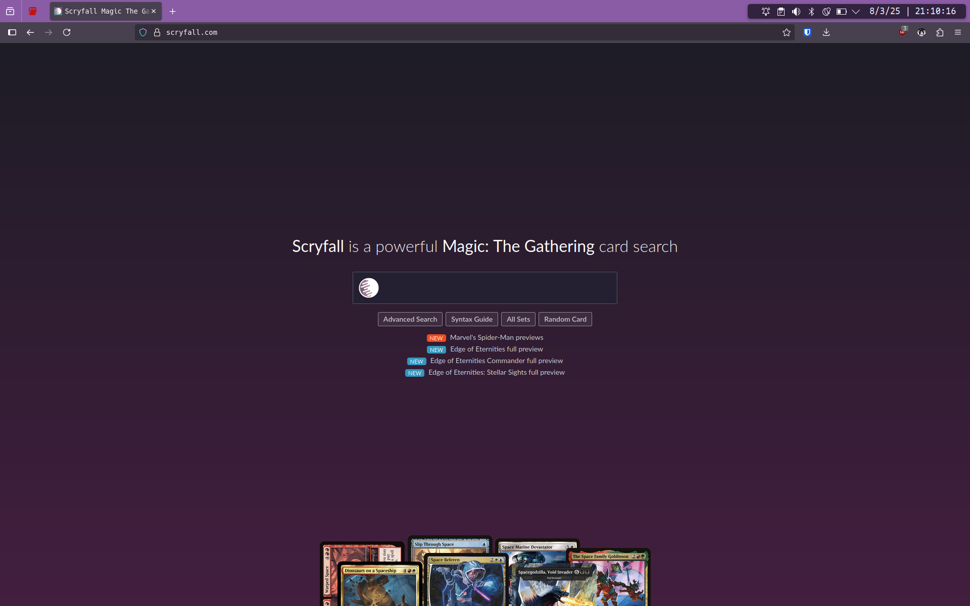
Task: Open the Marvel's Spider-Man previews link
Action: (x=496, y=337)
